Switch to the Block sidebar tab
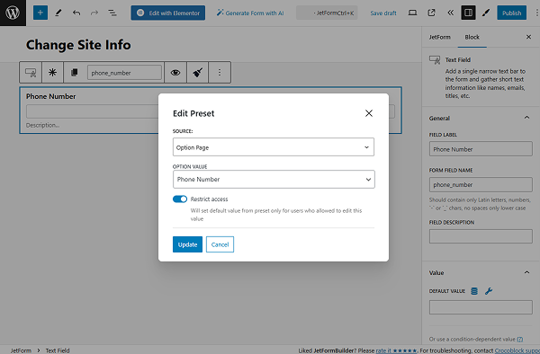This screenshot has width=540, height=354. click(472, 37)
